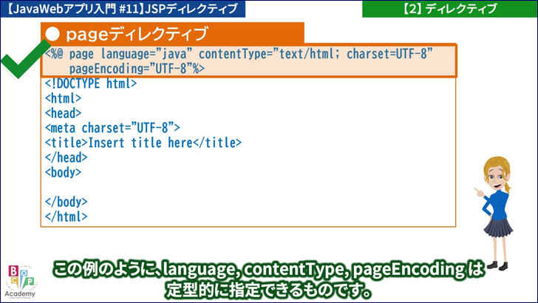Click the closing </head> tag
This screenshot has width=538, height=303.
pos(66,157)
